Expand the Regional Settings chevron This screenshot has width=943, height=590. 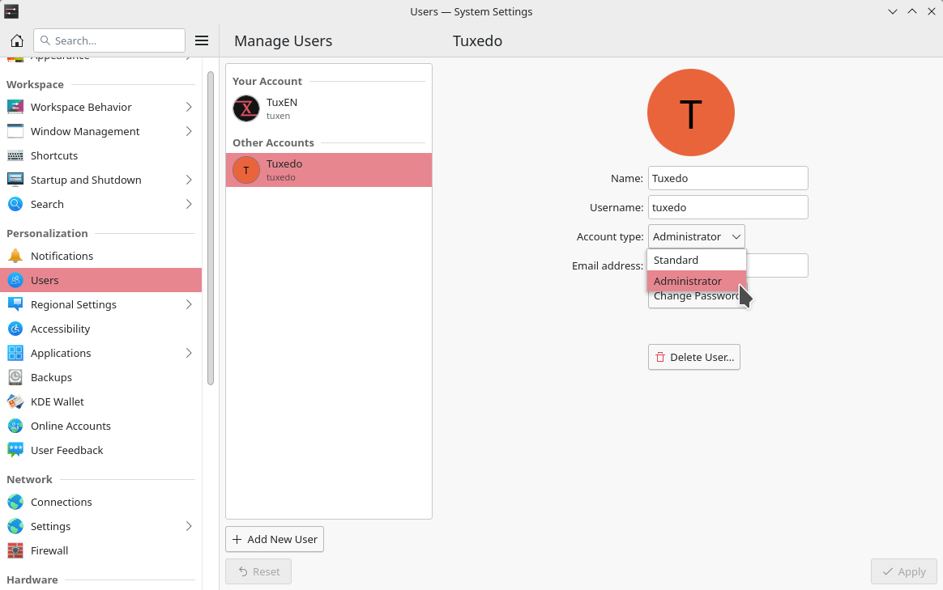(x=189, y=304)
